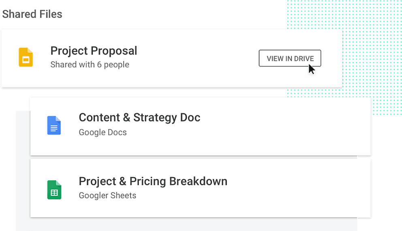The height and width of the screenshot is (231, 402).
Task: Click the white grid glyph inside Sheets icon
Action: [54, 192]
